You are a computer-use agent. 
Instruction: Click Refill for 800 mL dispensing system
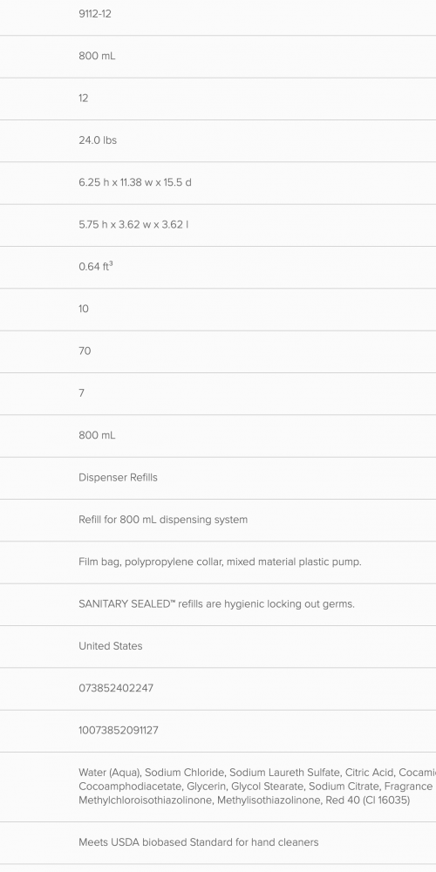(x=163, y=520)
